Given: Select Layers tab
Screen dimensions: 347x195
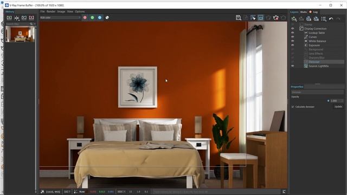Looking at the screenshot, I should point(294,12).
